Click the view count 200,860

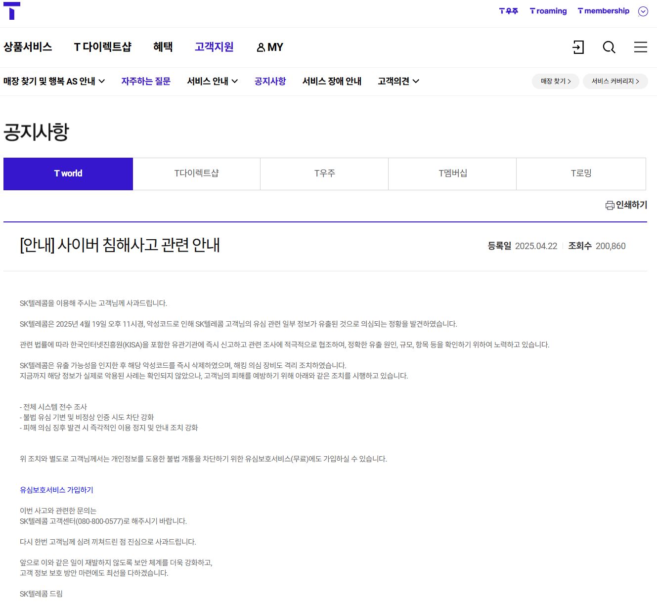click(611, 246)
